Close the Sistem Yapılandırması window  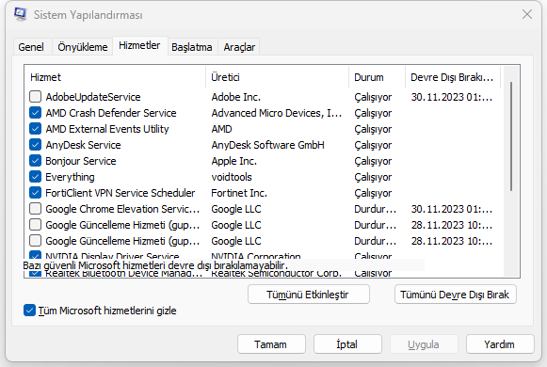pos(527,14)
